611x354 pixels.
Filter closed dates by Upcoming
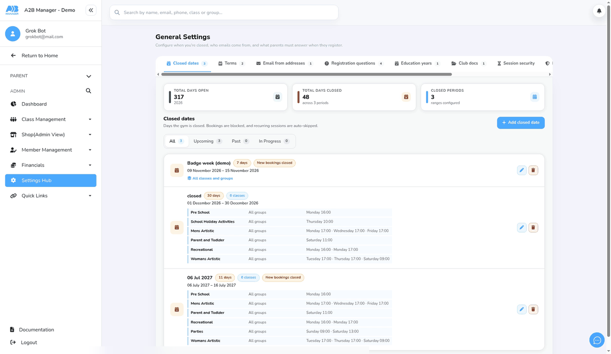208,141
